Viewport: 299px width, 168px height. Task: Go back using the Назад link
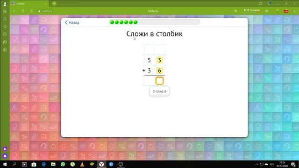[72, 22]
